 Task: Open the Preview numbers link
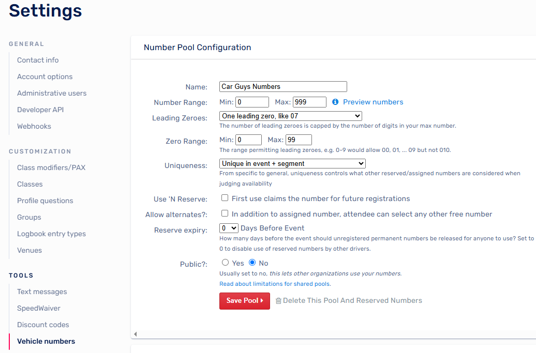373,102
